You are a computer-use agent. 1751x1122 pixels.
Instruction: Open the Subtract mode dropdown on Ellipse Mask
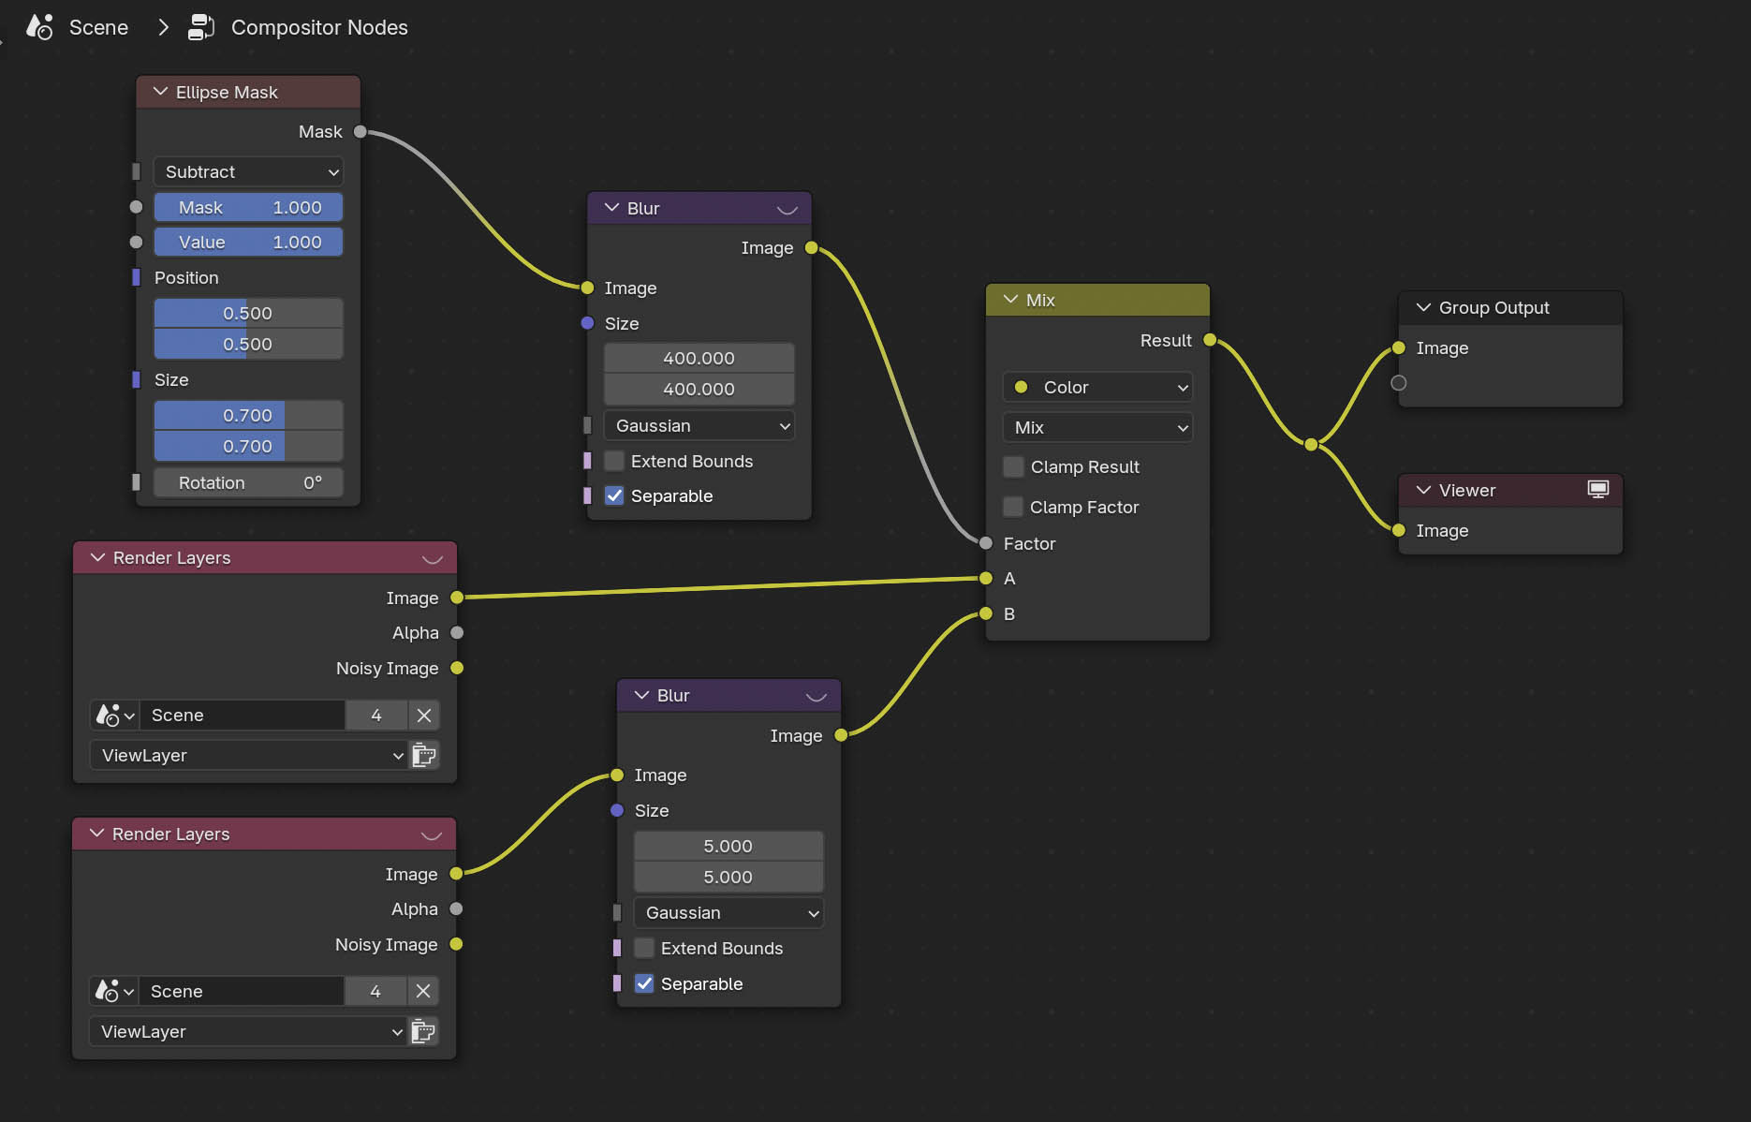coord(248,171)
